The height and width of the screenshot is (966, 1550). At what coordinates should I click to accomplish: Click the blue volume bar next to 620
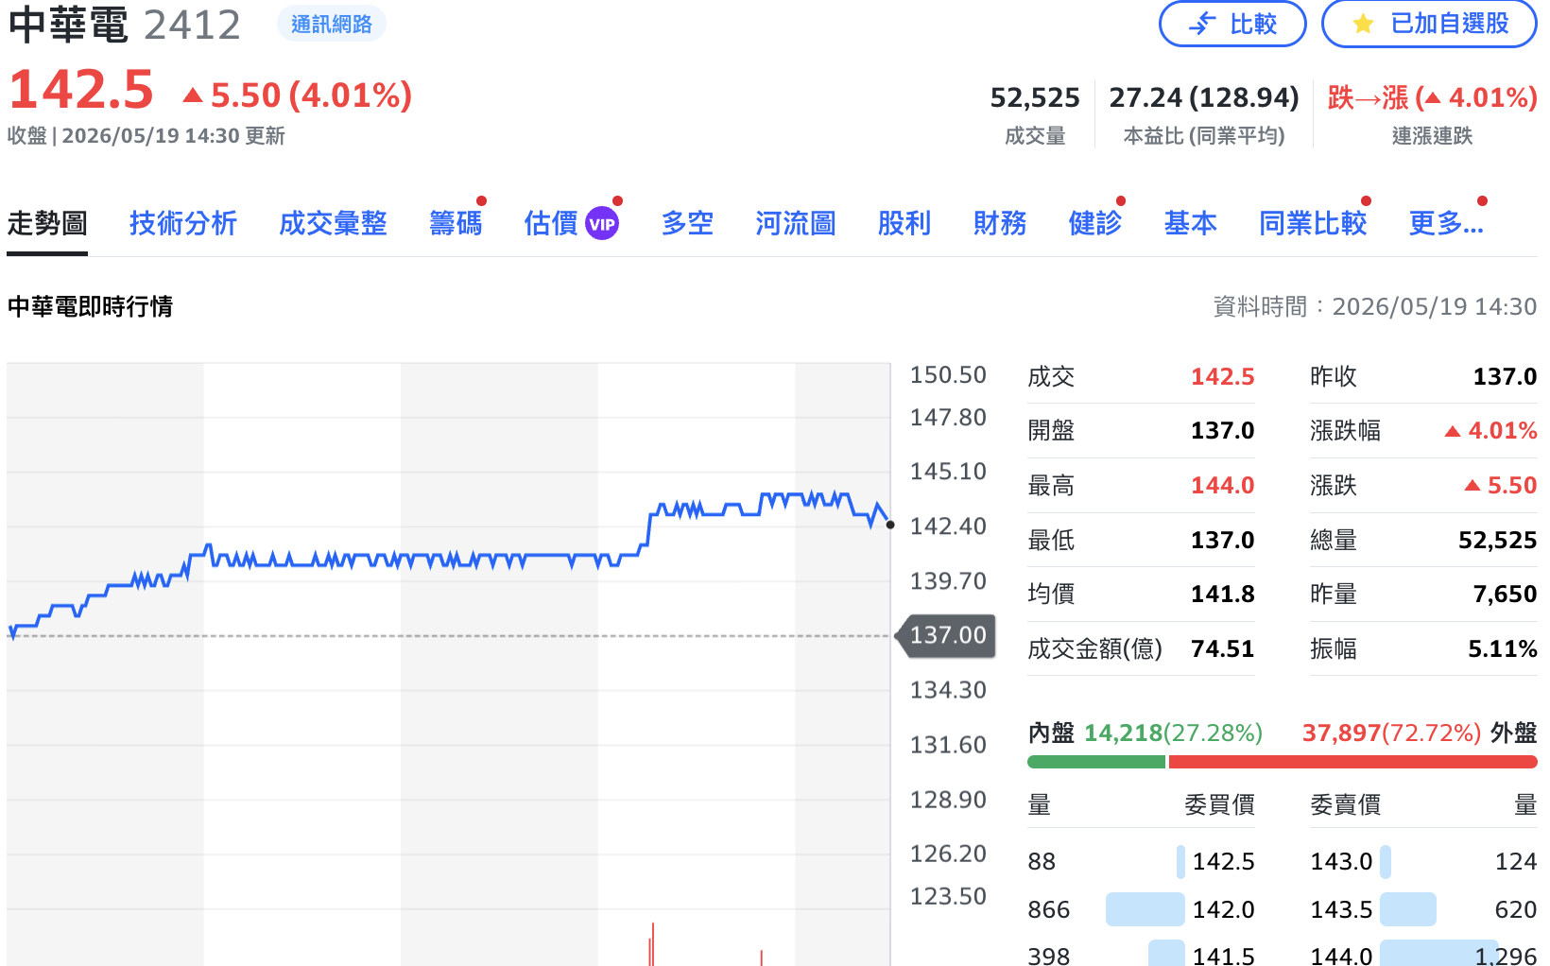pyautogui.click(x=1408, y=909)
